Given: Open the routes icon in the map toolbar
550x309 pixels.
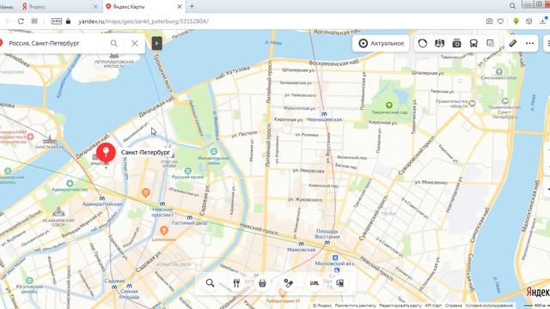Looking at the screenshot, I should click(x=439, y=43).
